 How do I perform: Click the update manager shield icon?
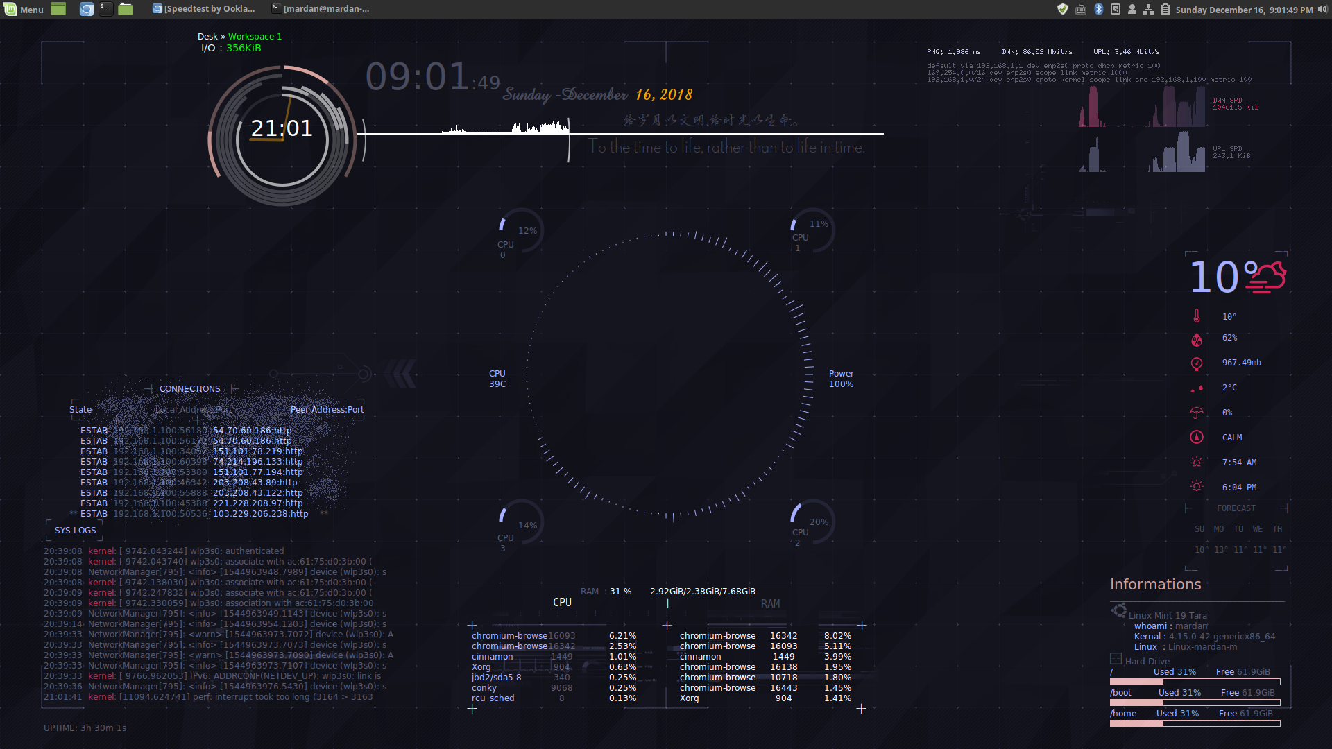pyautogui.click(x=1062, y=9)
